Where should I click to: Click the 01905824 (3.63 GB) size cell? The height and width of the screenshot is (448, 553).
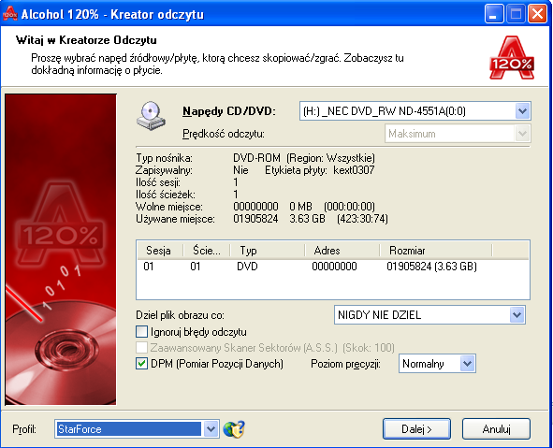tap(431, 267)
